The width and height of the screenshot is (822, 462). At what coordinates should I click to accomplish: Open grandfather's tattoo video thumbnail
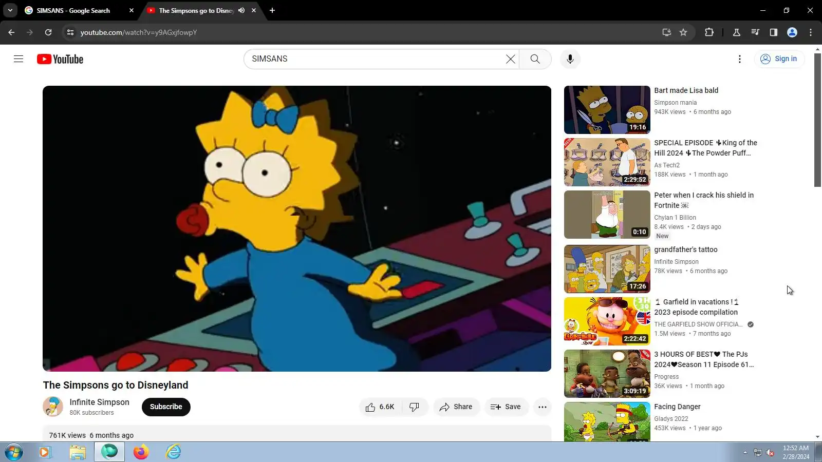[x=607, y=269]
